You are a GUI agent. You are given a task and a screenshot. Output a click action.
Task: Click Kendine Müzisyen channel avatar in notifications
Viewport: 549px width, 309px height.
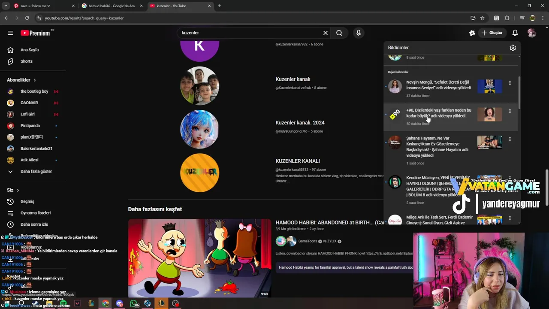point(395,182)
